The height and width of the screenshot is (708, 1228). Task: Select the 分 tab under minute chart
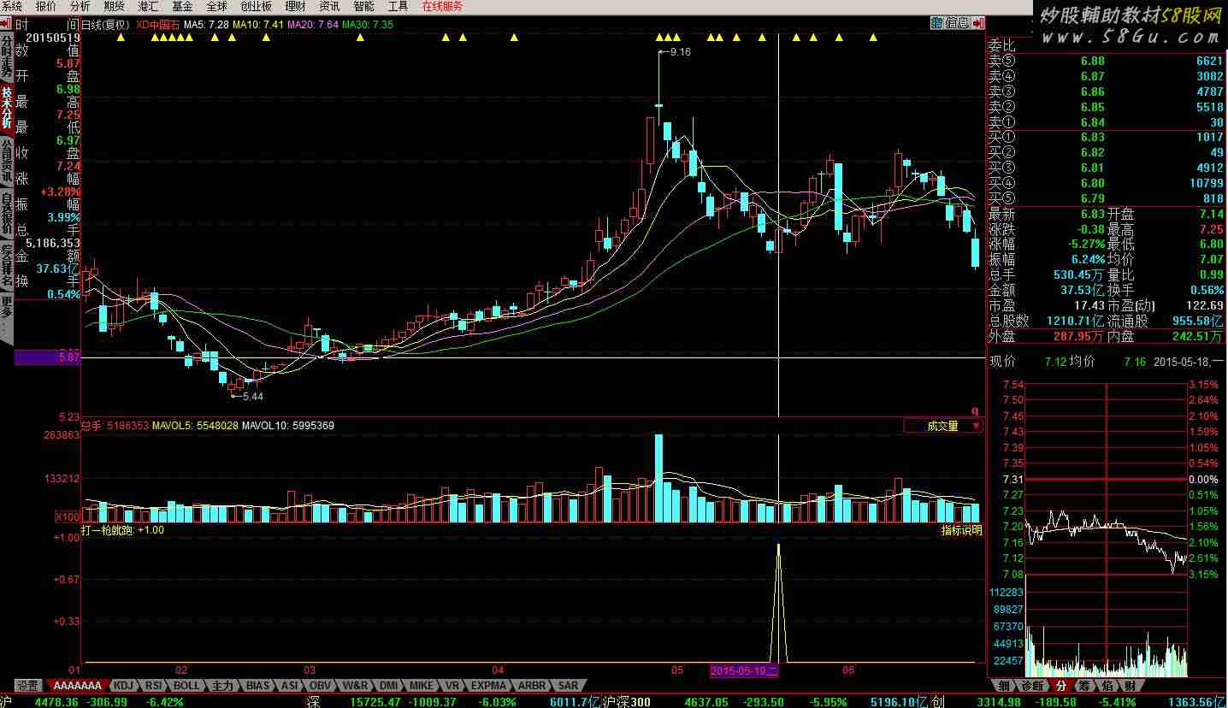[x=1060, y=685]
